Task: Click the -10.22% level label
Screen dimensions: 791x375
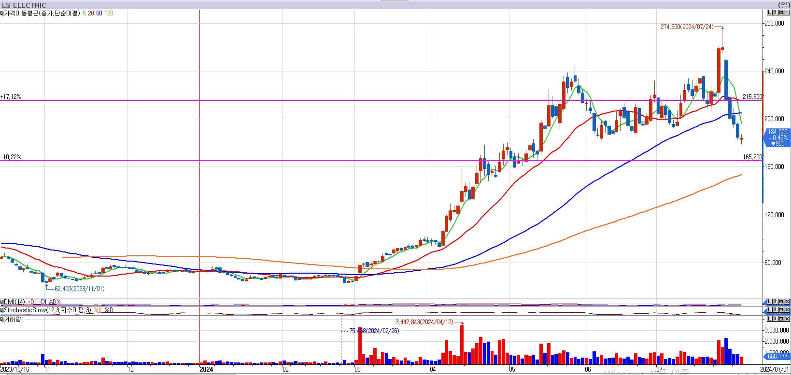Action: [x=11, y=157]
